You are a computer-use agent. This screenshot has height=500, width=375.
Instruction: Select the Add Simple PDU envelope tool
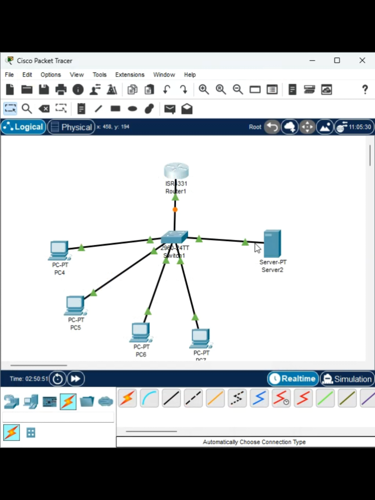pos(169,109)
